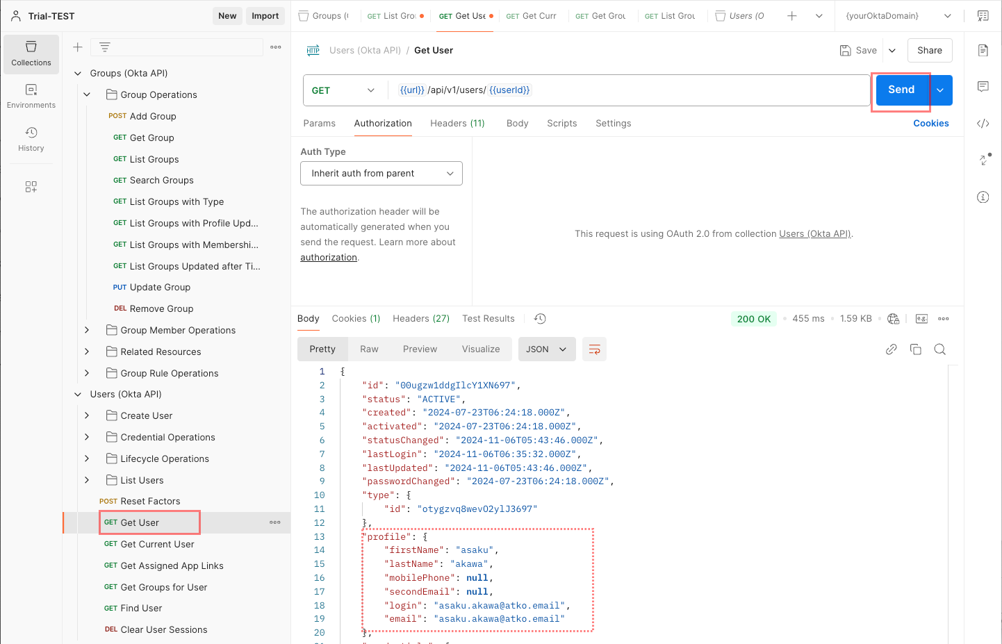Click the response history clock icon
The width and height of the screenshot is (1002, 644).
tap(540, 319)
